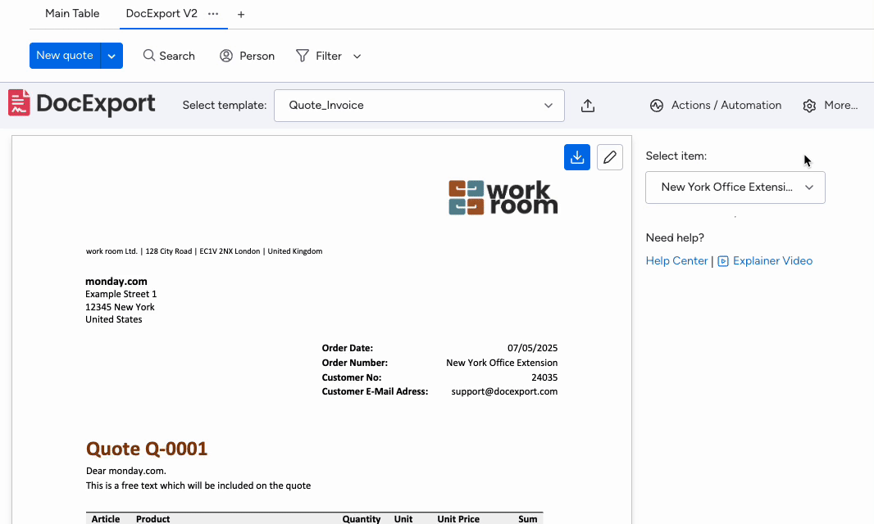Viewport: 874px width, 524px height.
Task: Click the Article column header
Action: [105, 519]
